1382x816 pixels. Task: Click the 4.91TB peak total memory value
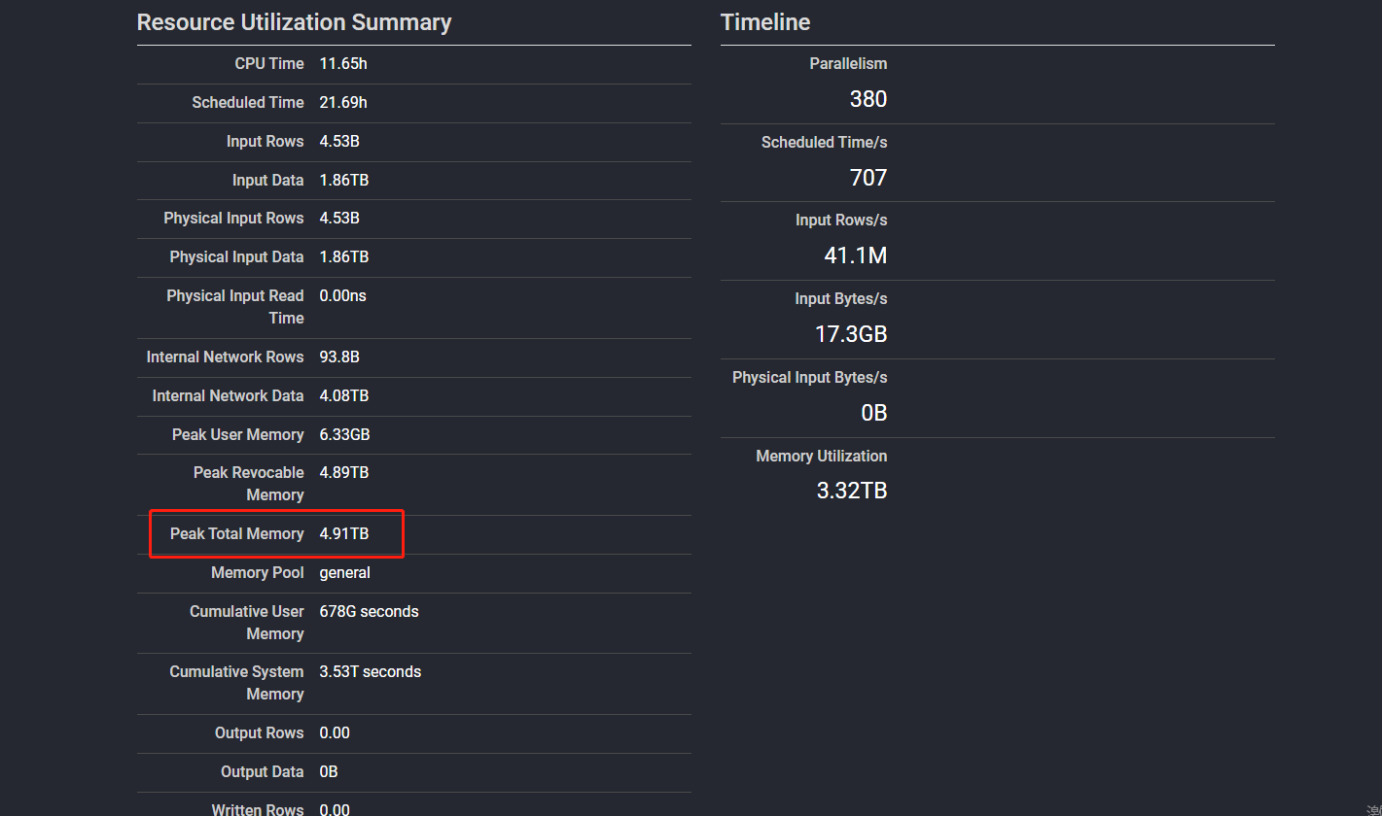(344, 533)
